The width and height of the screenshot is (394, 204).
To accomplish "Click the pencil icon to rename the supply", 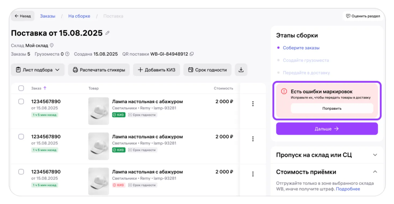I will [107, 33].
